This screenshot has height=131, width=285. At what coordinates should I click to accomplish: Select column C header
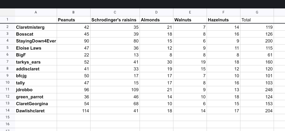(x=115, y=12)
